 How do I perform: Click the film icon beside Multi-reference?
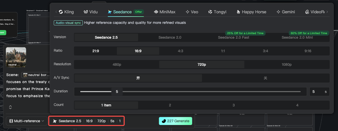pyautogui.click(x=11, y=121)
